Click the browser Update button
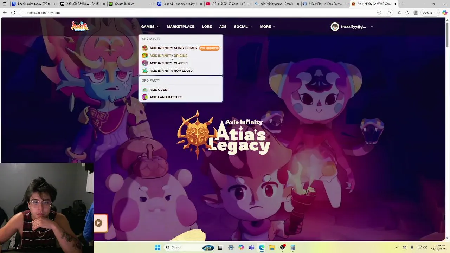Image resolution: width=450 pixels, height=253 pixels. tap(427, 13)
